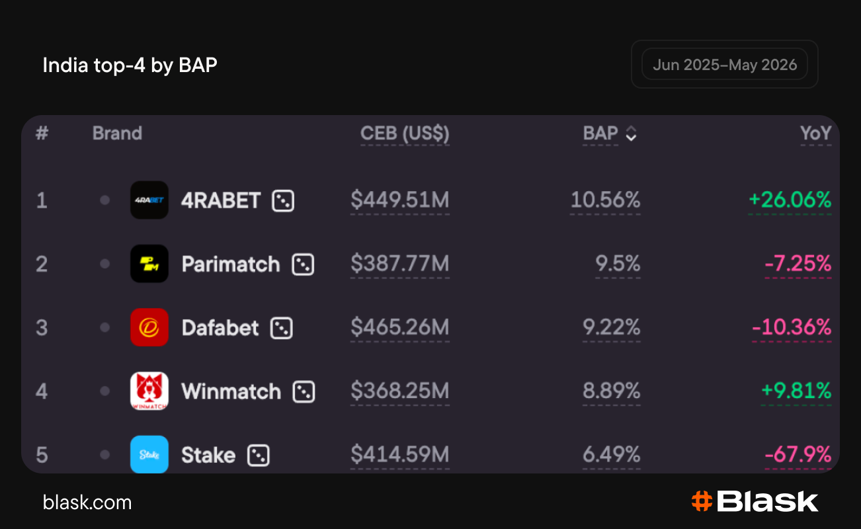Sort by the CEB (US$) column header
Screen dimensions: 861x529
[x=405, y=134]
